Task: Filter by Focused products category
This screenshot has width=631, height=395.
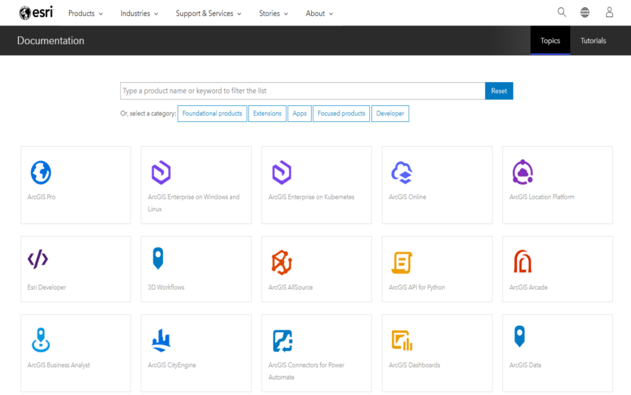Action: 341,113
